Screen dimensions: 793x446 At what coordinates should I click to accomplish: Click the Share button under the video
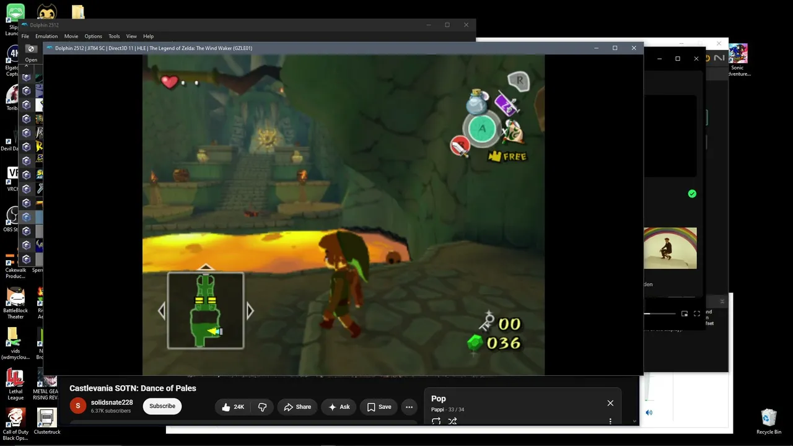click(x=297, y=407)
